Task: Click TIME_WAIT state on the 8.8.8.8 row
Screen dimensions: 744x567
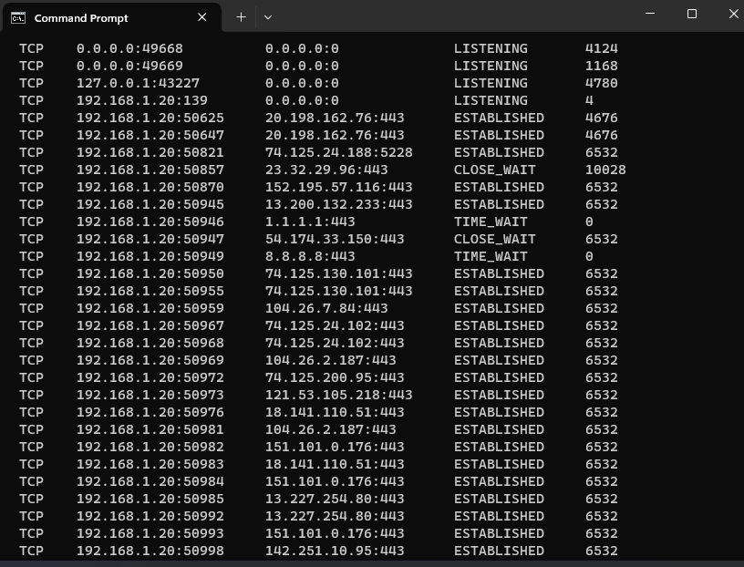Action: [x=491, y=256]
